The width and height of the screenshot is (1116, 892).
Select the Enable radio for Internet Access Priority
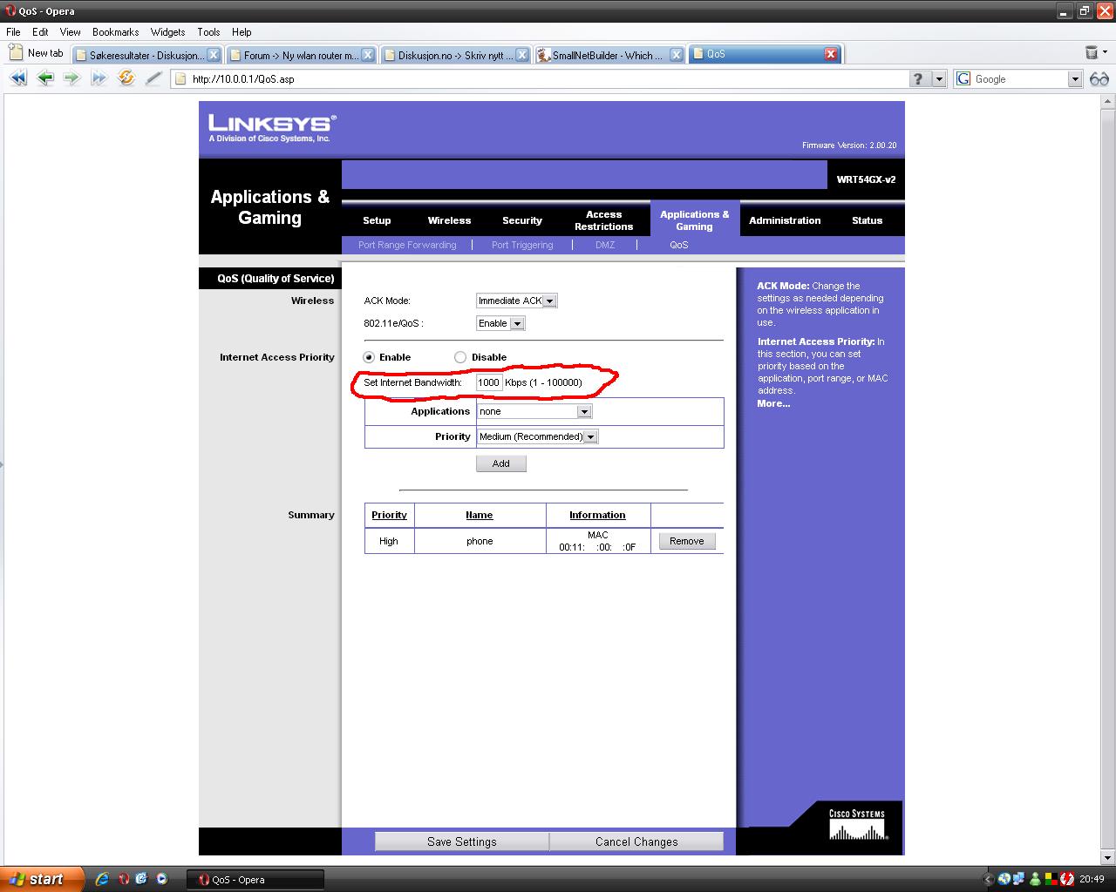click(x=369, y=357)
